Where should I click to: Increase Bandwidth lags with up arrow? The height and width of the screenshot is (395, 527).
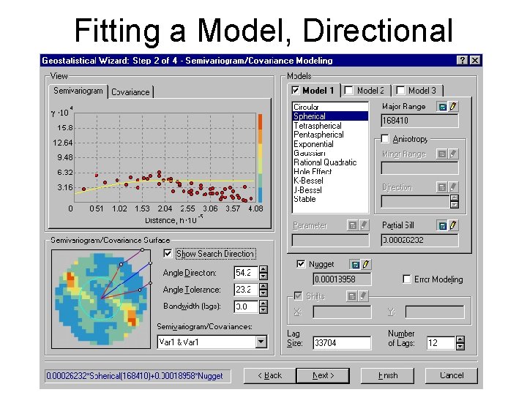point(263,303)
